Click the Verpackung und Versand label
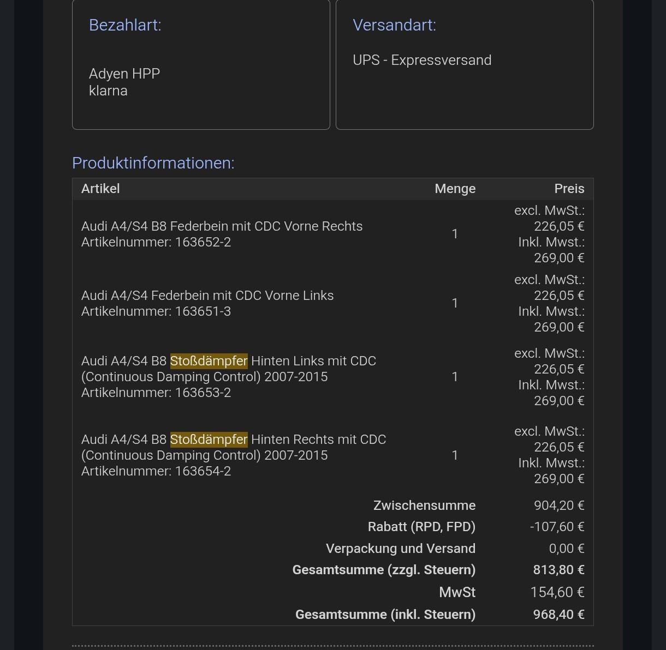The height and width of the screenshot is (650, 666). 401,549
